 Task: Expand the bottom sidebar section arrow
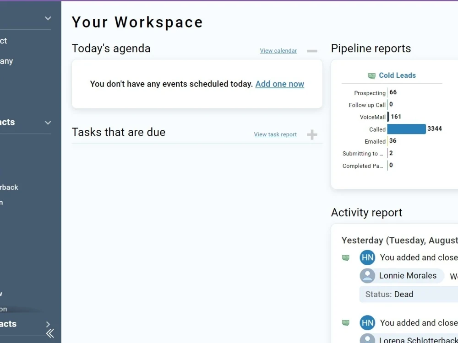48,324
